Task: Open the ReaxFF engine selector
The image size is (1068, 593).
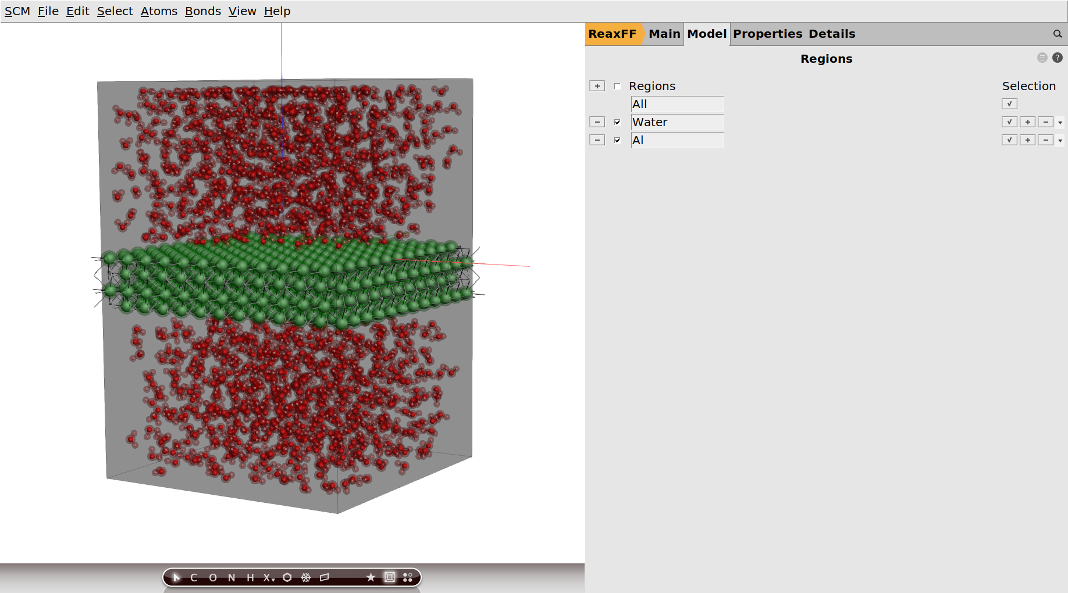Action: [x=613, y=34]
